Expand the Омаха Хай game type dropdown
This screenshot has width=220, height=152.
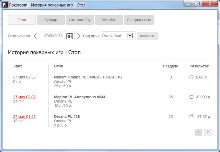130,35
